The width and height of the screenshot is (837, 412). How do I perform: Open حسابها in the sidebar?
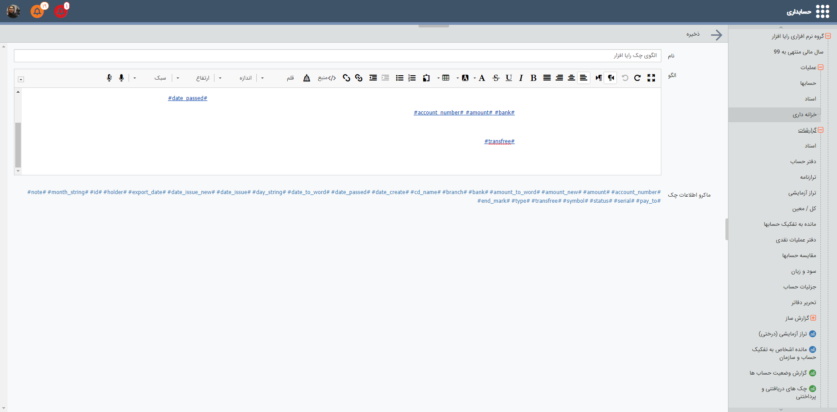coord(808,83)
